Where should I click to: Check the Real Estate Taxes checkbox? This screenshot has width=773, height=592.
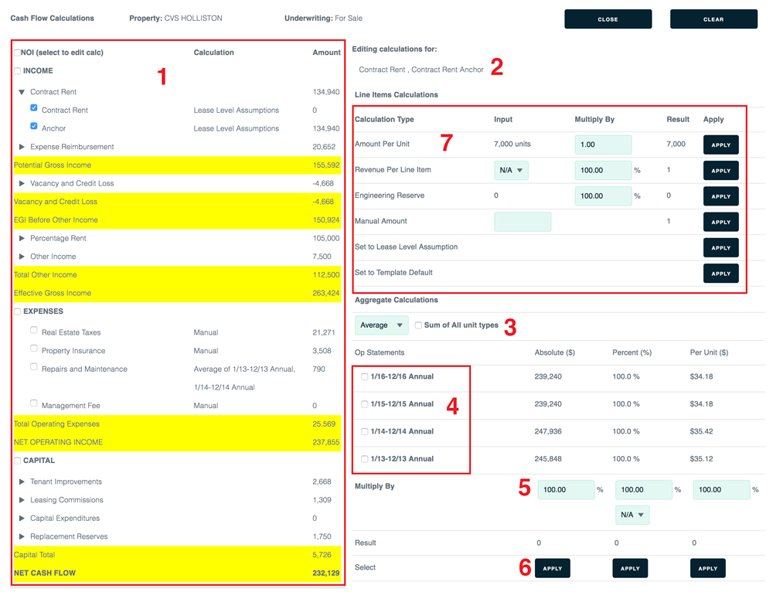pos(33,330)
